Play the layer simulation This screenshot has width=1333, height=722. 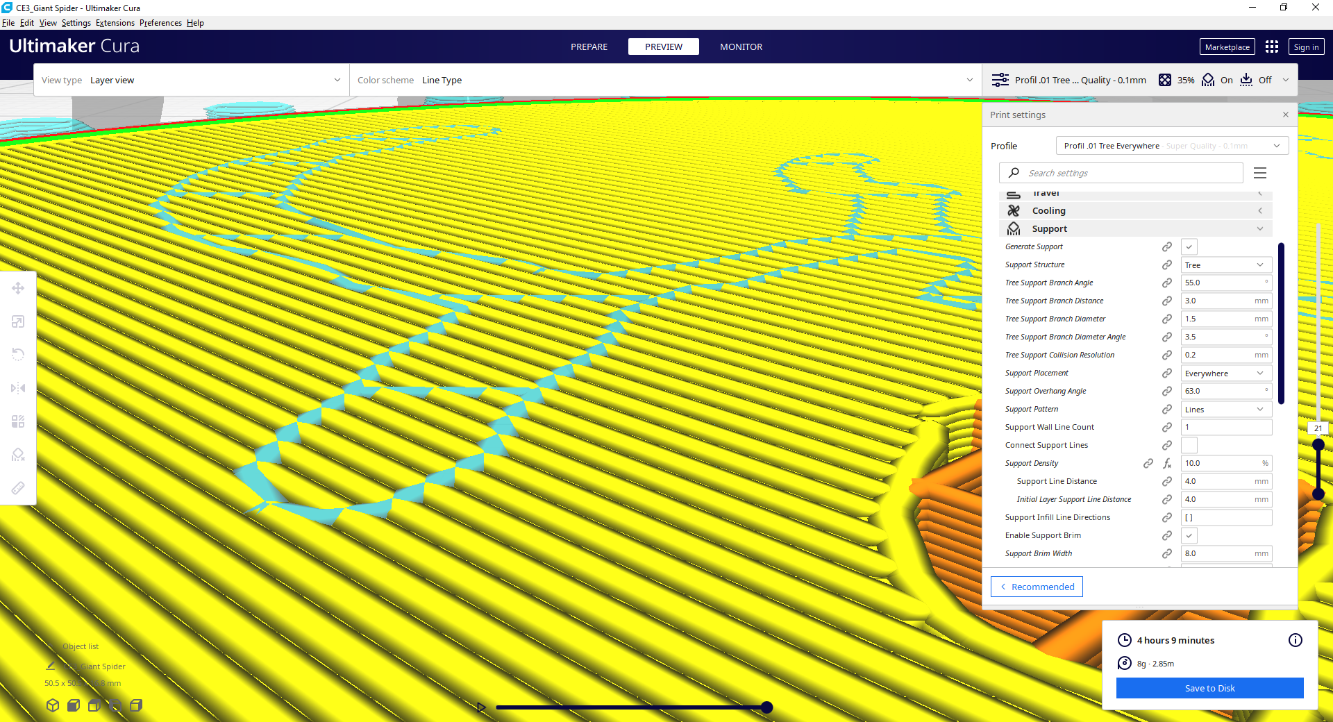coord(481,707)
